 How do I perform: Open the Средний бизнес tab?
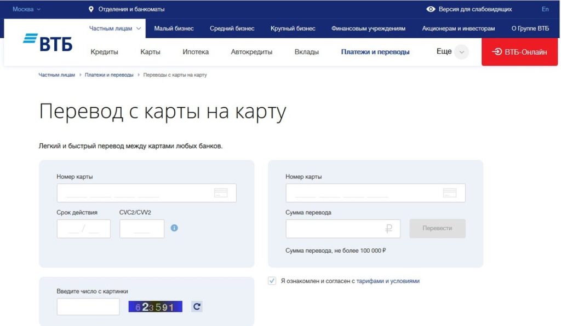pos(232,28)
